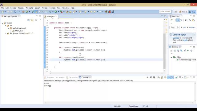Switch to the Problems tab
Image resolution: width=197 pixels, height=111 pixels.
point(49,77)
